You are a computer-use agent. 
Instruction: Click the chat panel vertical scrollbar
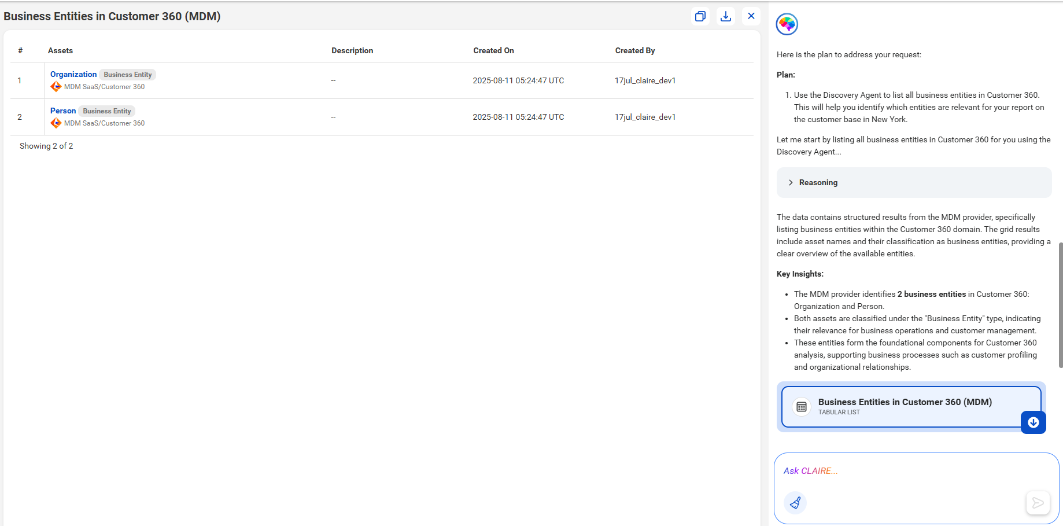point(1060,305)
